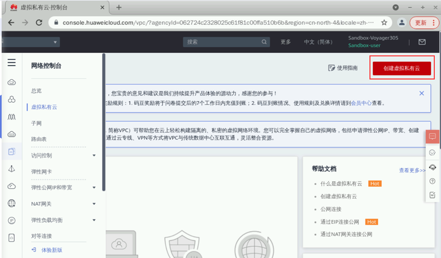Select 子网 in the left menu
The width and height of the screenshot is (441, 258).
click(36, 123)
